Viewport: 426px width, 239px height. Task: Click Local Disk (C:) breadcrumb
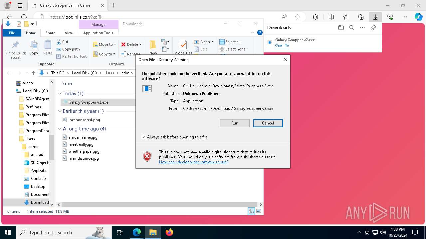coord(84,73)
